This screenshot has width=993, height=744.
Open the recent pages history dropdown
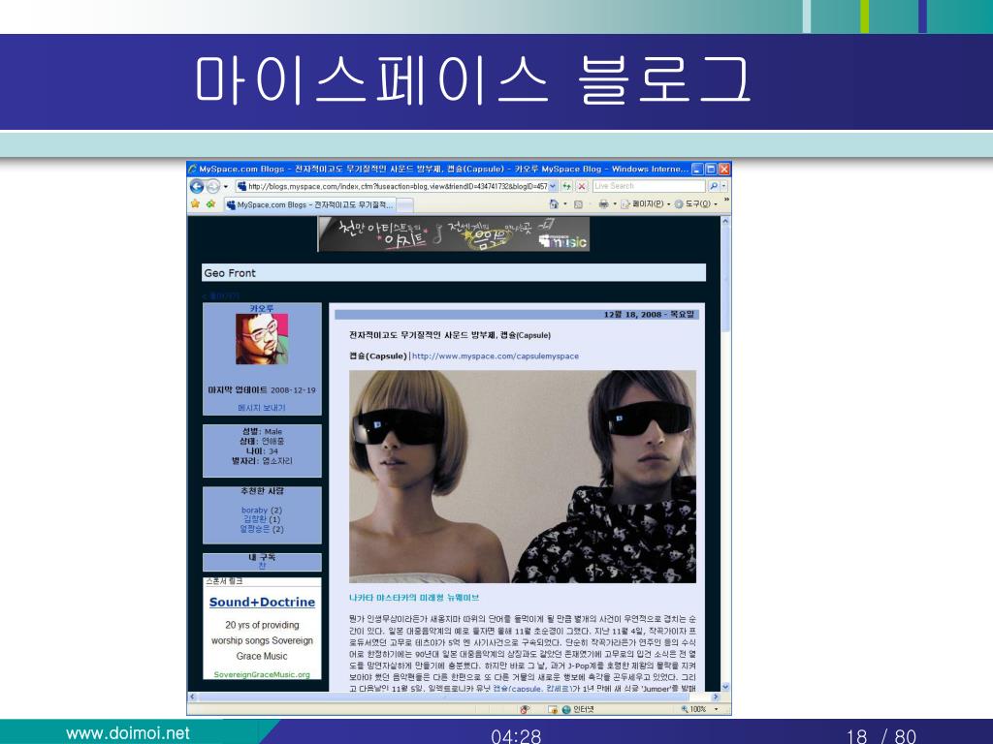[225, 187]
